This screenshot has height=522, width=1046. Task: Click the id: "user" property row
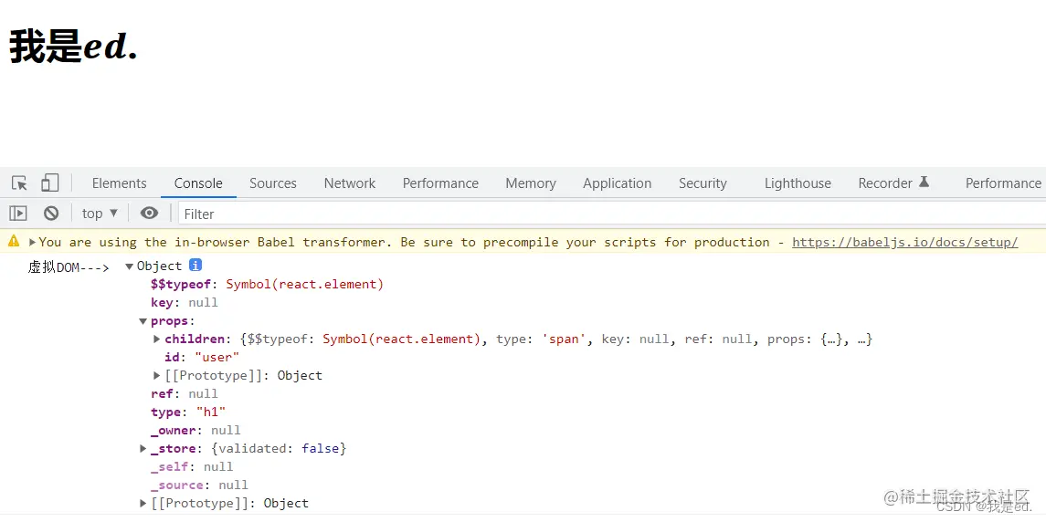202,358
